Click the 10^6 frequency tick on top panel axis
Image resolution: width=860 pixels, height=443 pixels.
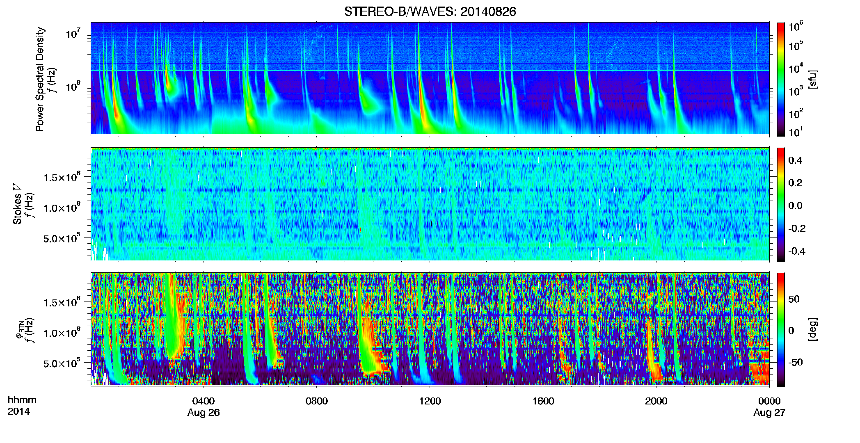pyautogui.click(x=73, y=87)
